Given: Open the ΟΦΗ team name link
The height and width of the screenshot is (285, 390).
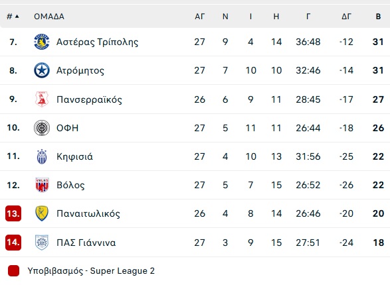Looking at the screenshot, I should tap(67, 128).
